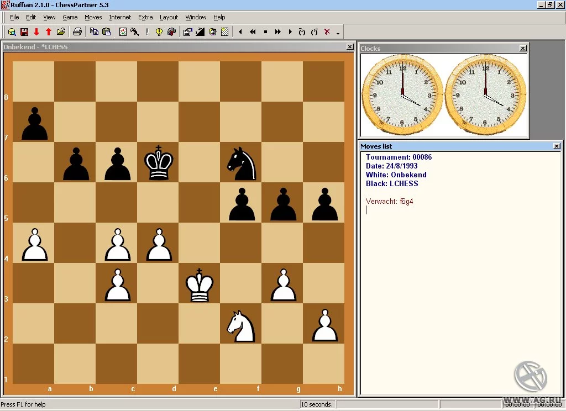Open the Layout menu
Screen dimensions: 566x411
tap(169, 17)
